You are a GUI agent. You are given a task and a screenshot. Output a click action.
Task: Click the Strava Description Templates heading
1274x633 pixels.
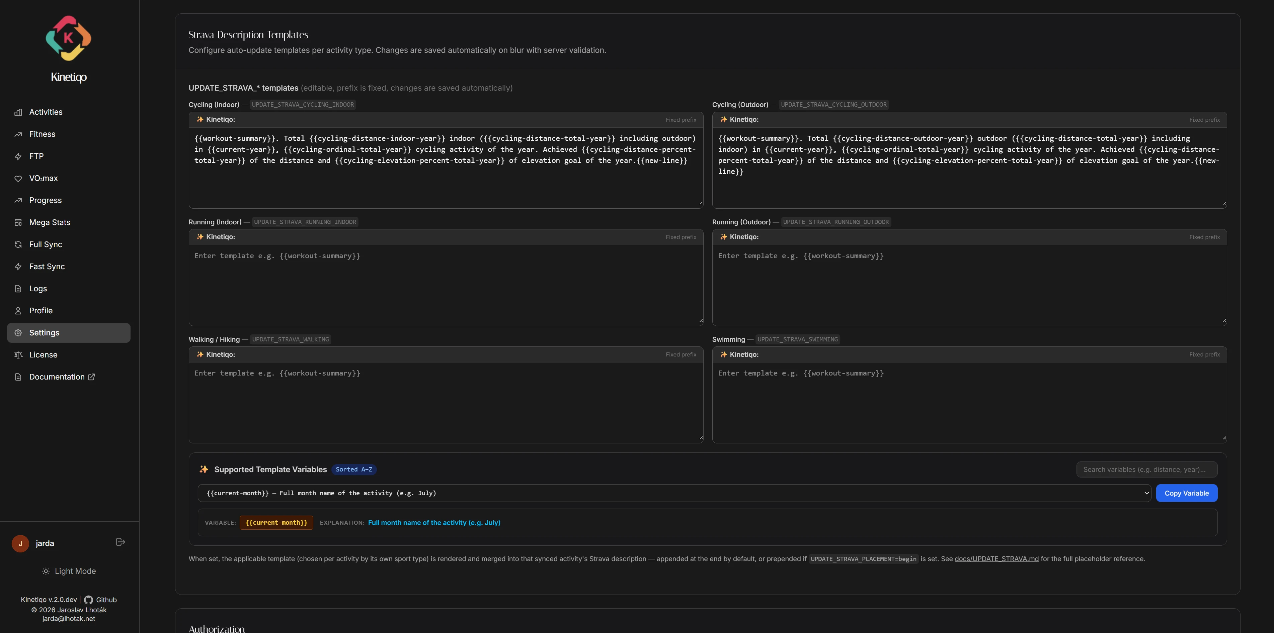click(x=248, y=34)
